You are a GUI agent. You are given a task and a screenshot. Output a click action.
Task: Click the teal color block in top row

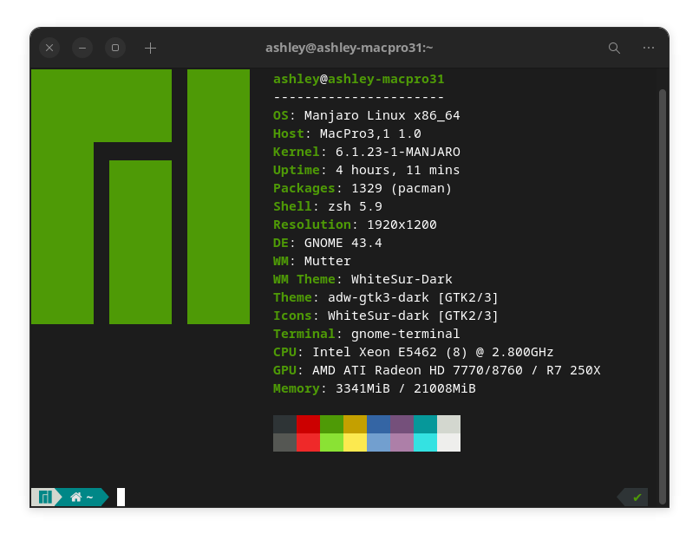pyautogui.click(x=425, y=424)
